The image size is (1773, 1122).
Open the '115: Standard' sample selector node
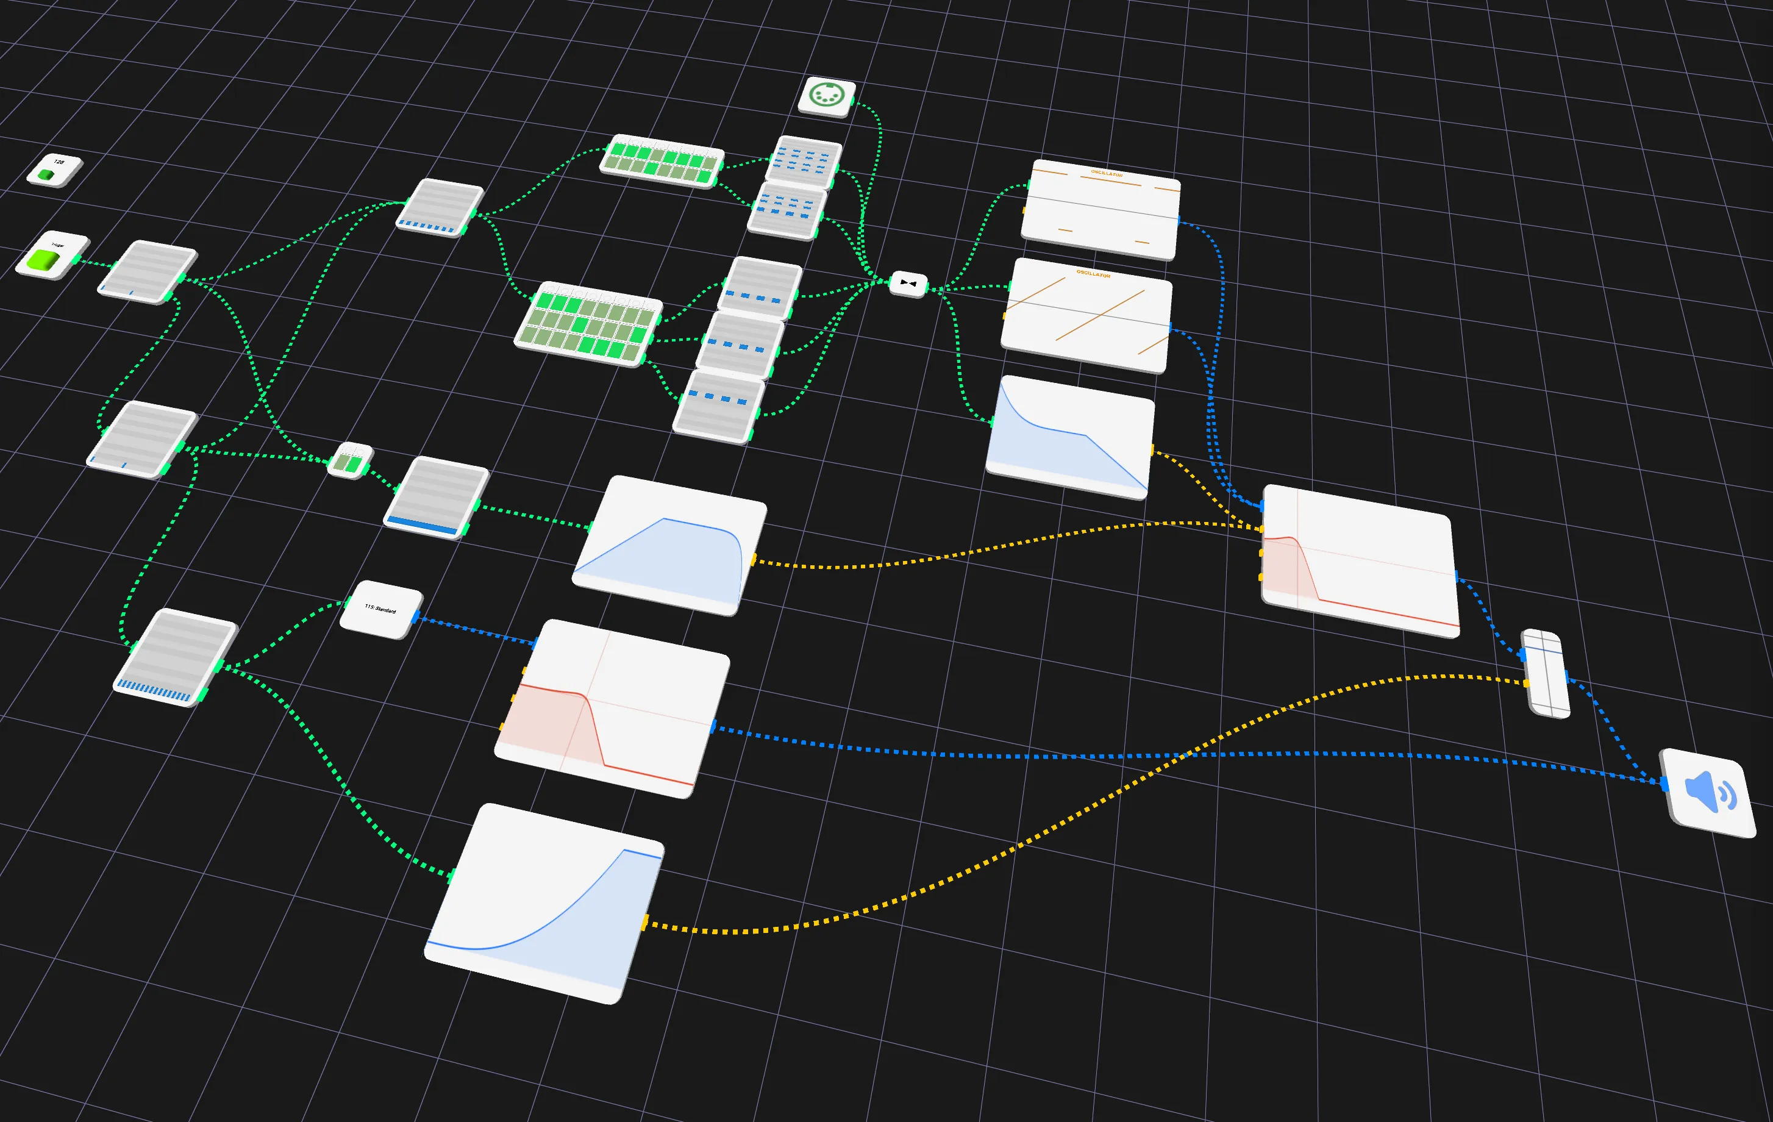380,610
